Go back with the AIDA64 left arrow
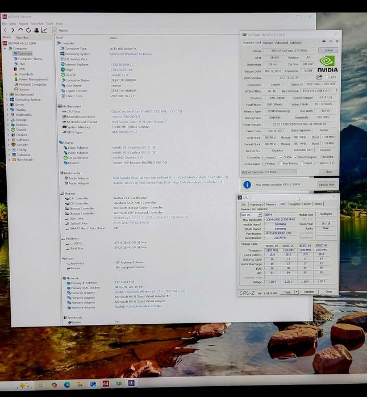The width and height of the screenshot is (367, 397). coord(6,30)
